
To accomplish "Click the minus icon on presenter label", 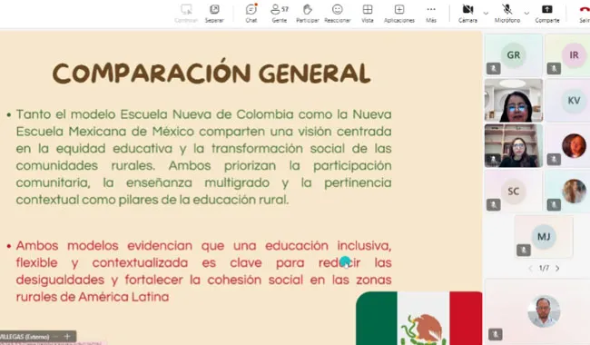I will point(55,336).
